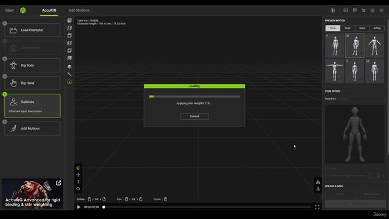
Task: Click the 'PREVIEW MOTION' heading
Action: point(335,21)
